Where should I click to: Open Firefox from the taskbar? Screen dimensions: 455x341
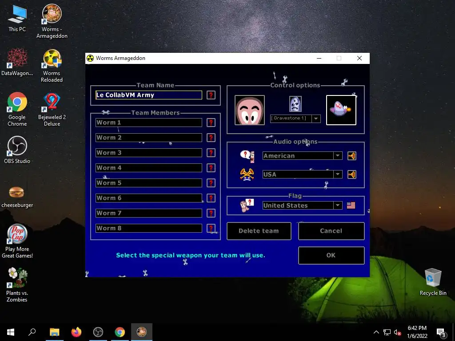(x=76, y=332)
